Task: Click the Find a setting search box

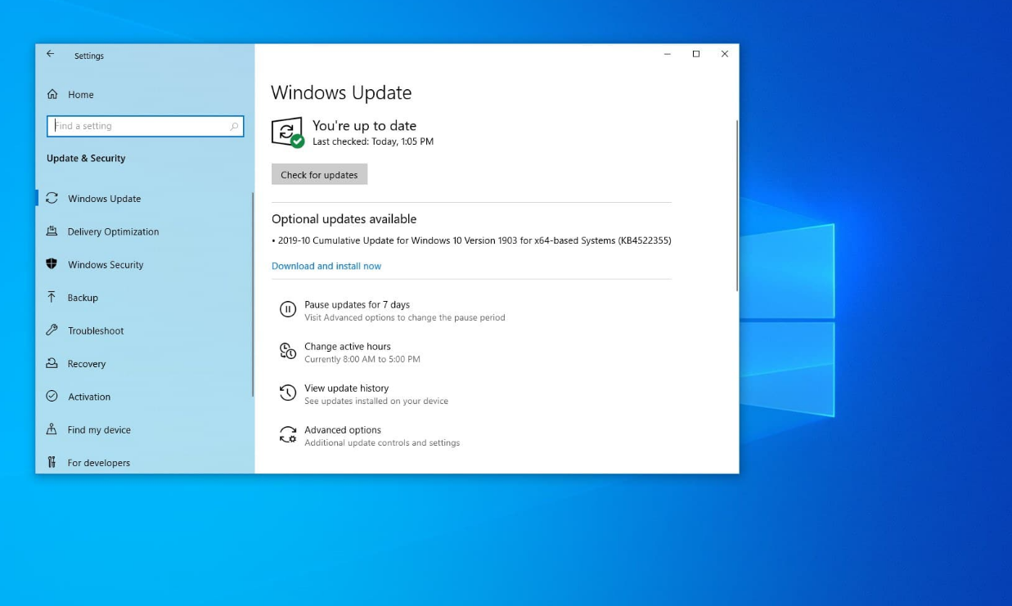Action: coord(145,126)
